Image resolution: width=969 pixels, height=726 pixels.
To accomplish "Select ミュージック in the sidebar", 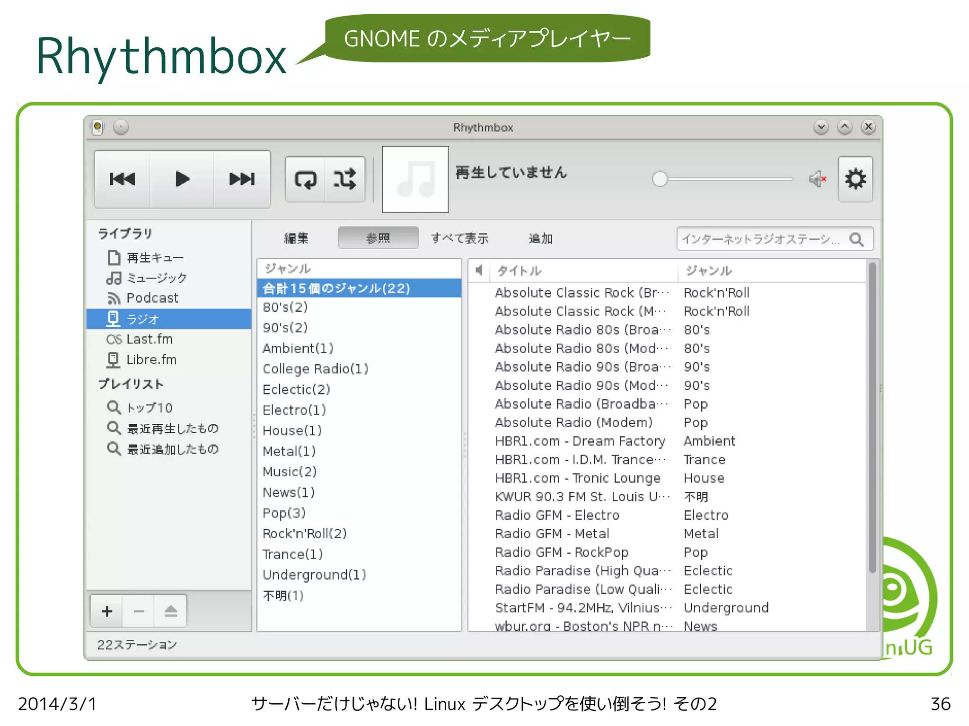I will coord(169,278).
